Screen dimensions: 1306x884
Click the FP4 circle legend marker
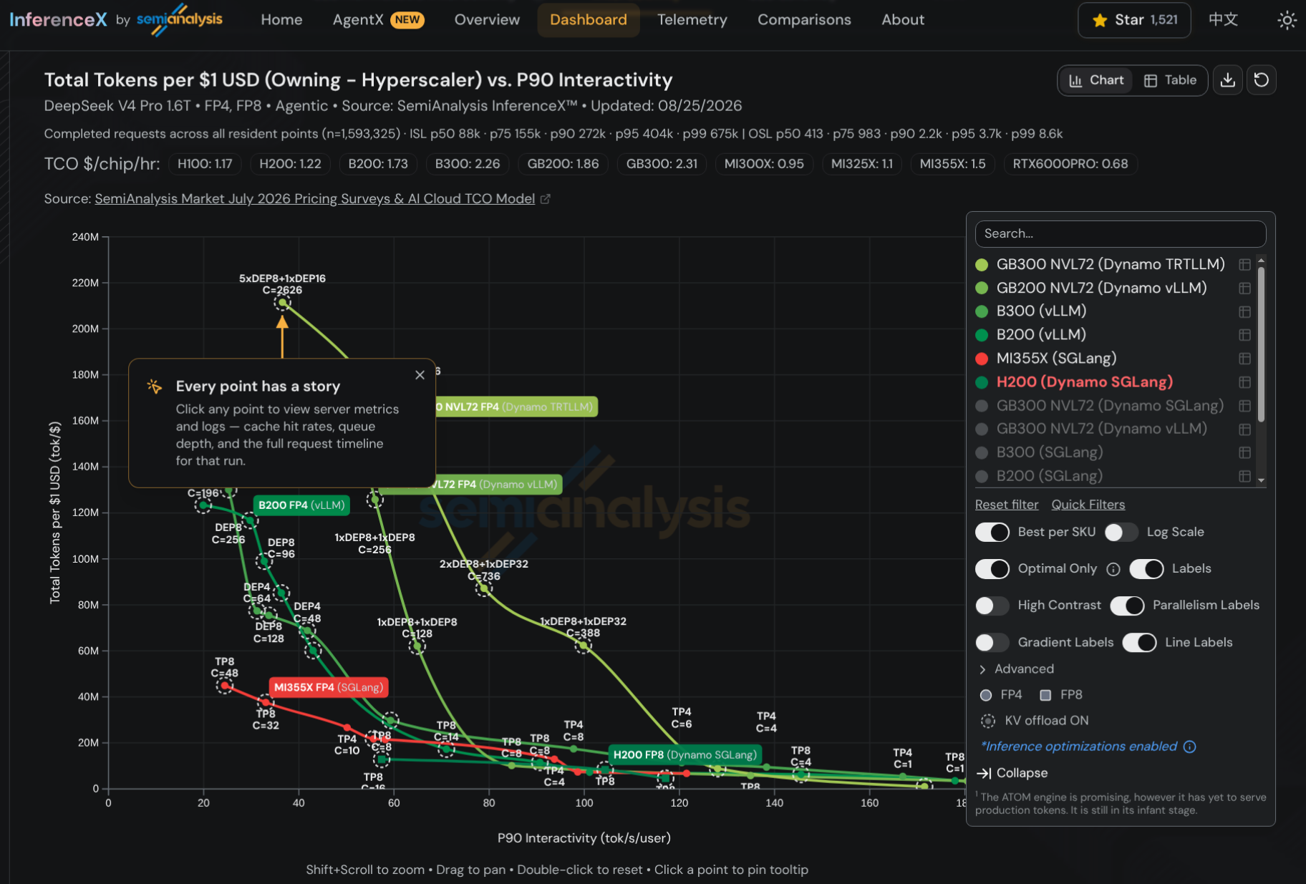[986, 695]
